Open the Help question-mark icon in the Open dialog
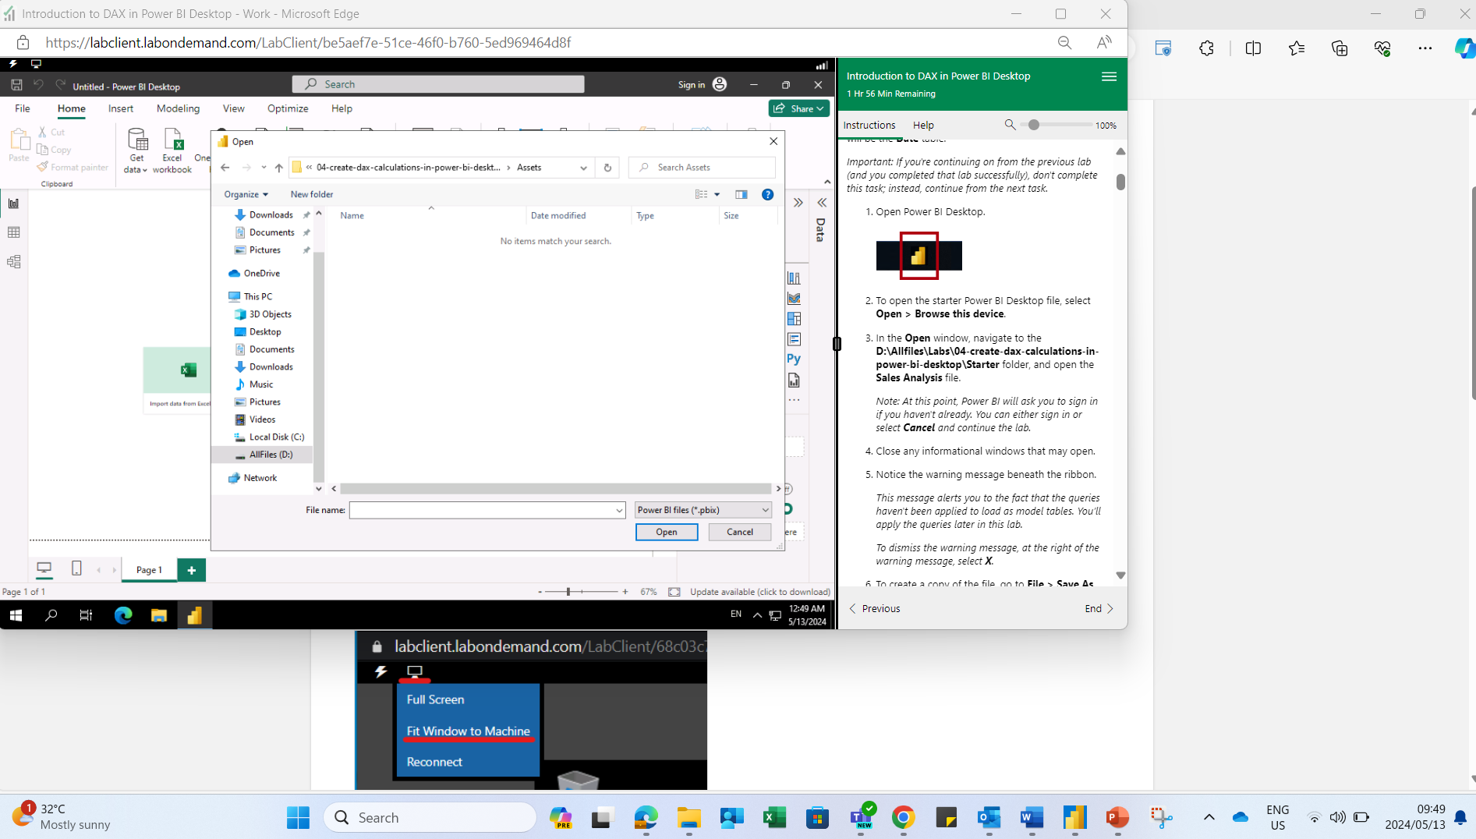 click(x=768, y=194)
